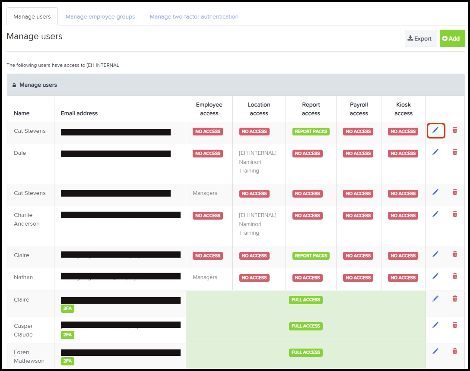Screen dimensions: 470x371
Task: Click the 2FA badge under Casper Claude's email
Action: click(x=67, y=335)
